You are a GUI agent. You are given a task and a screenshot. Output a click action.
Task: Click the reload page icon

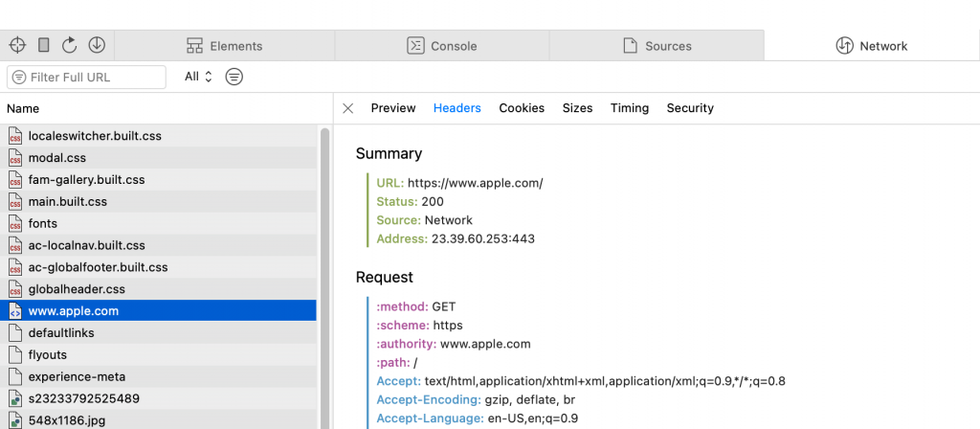click(x=69, y=45)
